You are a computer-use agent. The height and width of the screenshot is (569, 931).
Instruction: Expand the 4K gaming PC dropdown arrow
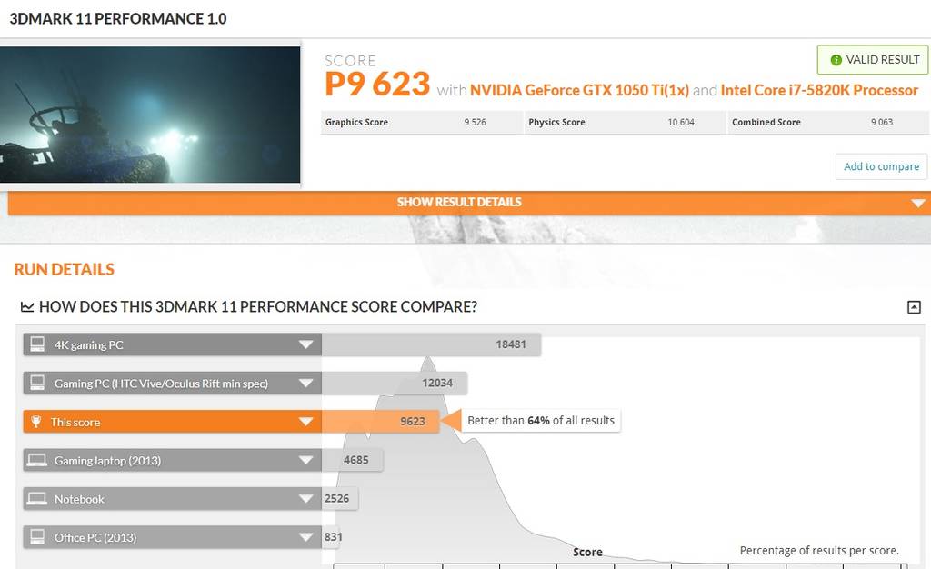coord(305,344)
